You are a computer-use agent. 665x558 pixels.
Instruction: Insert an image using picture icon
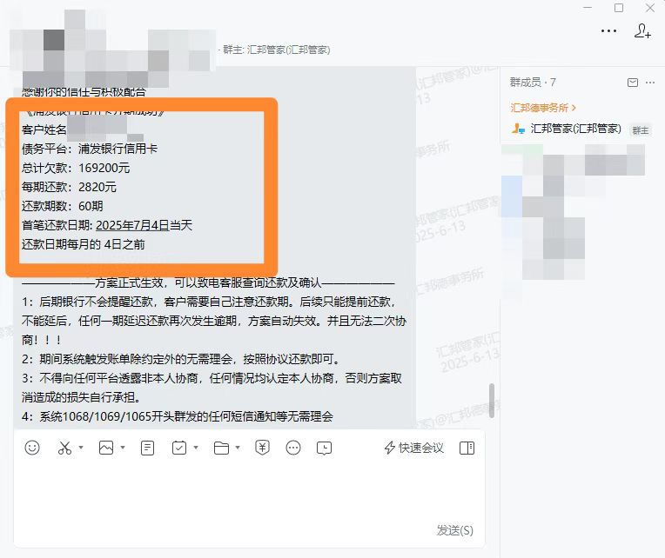(x=106, y=448)
